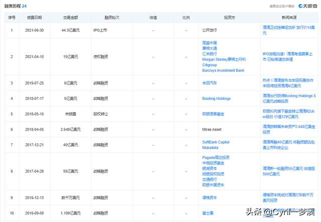Click the 融资轮次 column header
321x222 pixels.
click(x=112, y=17)
